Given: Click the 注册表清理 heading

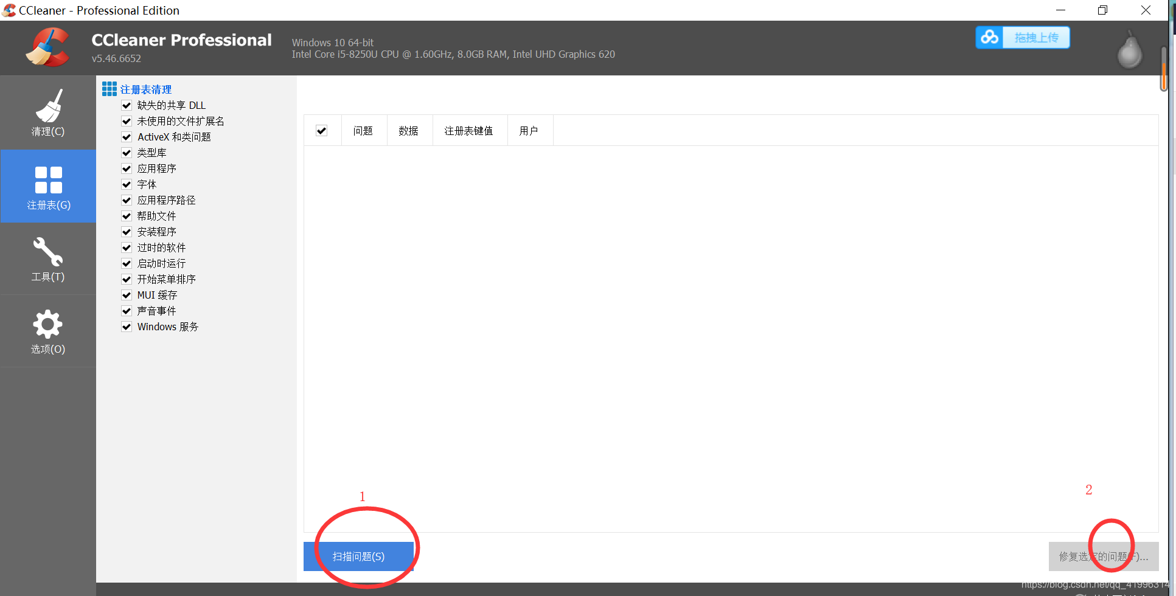Looking at the screenshot, I should coord(146,89).
